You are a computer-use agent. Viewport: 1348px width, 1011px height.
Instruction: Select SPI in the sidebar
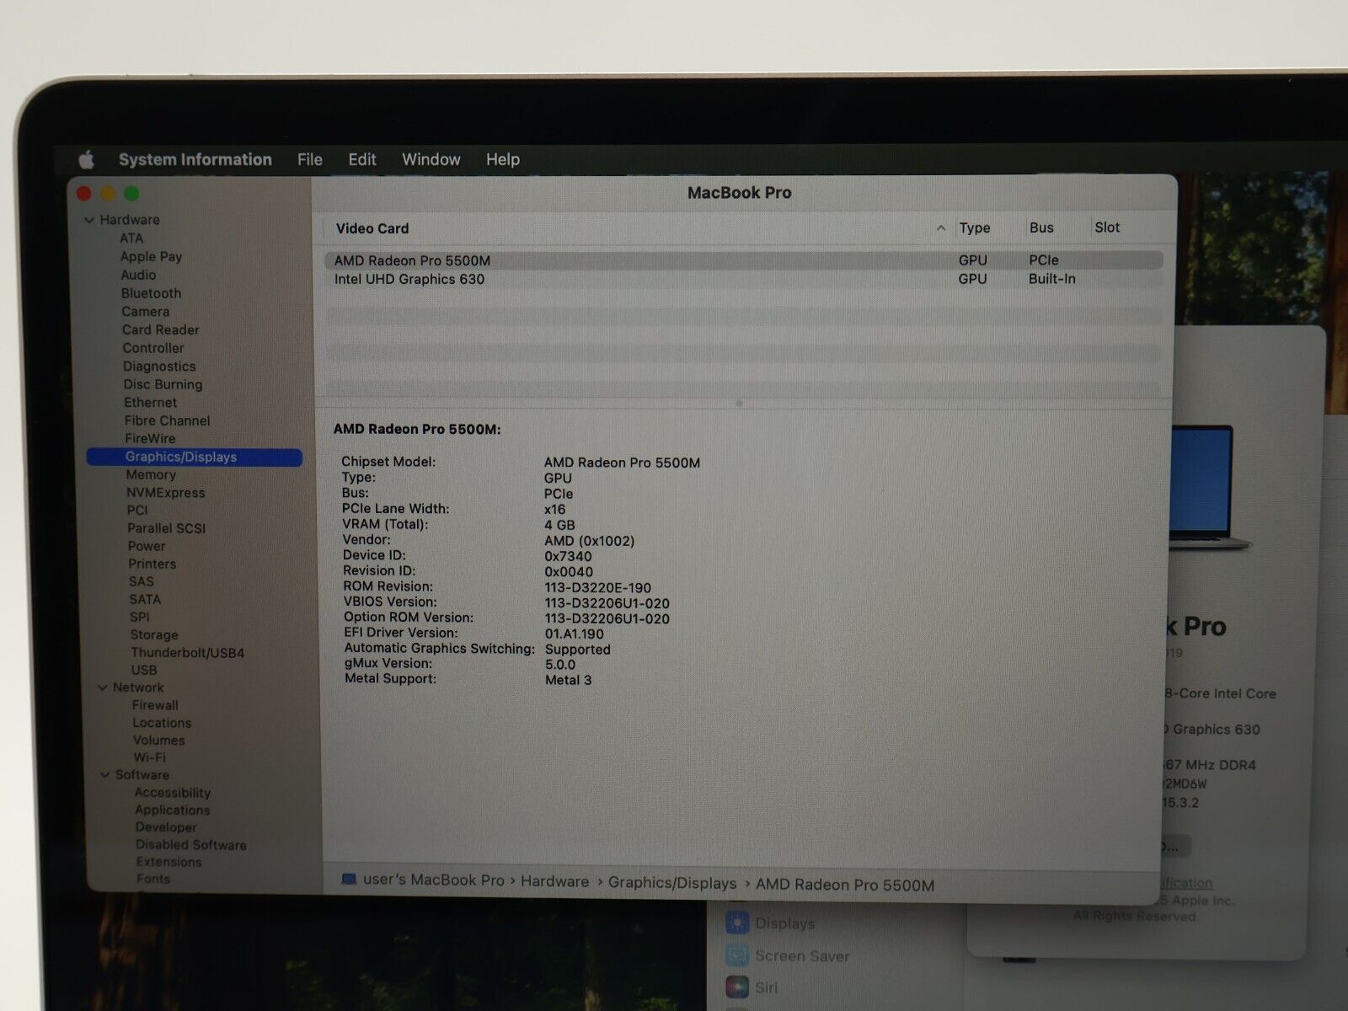tap(140, 617)
